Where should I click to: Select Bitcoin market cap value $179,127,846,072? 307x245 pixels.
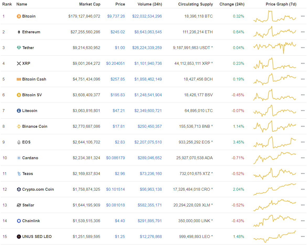click(x=84, y=16)
